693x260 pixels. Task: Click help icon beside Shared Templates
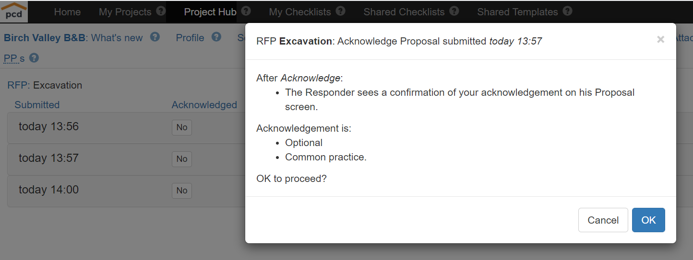click(567, 11)
